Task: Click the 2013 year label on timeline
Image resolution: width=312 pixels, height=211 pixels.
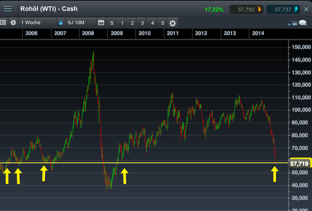Action: click(230, 33)
